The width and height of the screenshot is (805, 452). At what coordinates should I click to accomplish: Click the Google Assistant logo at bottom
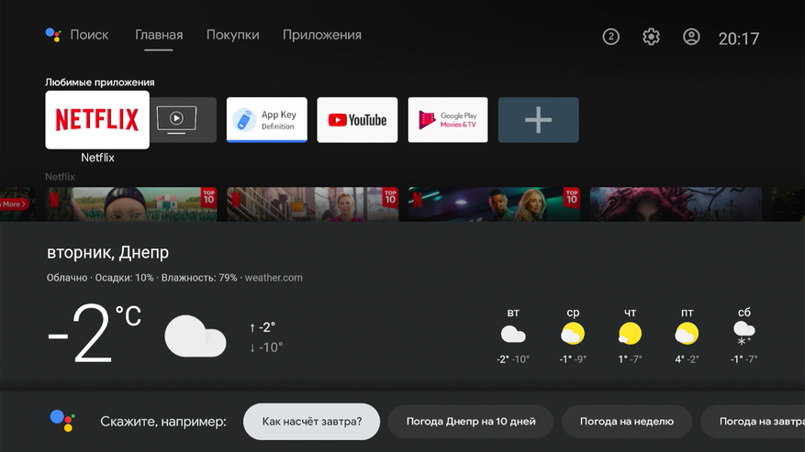click(x=62, y=421)
